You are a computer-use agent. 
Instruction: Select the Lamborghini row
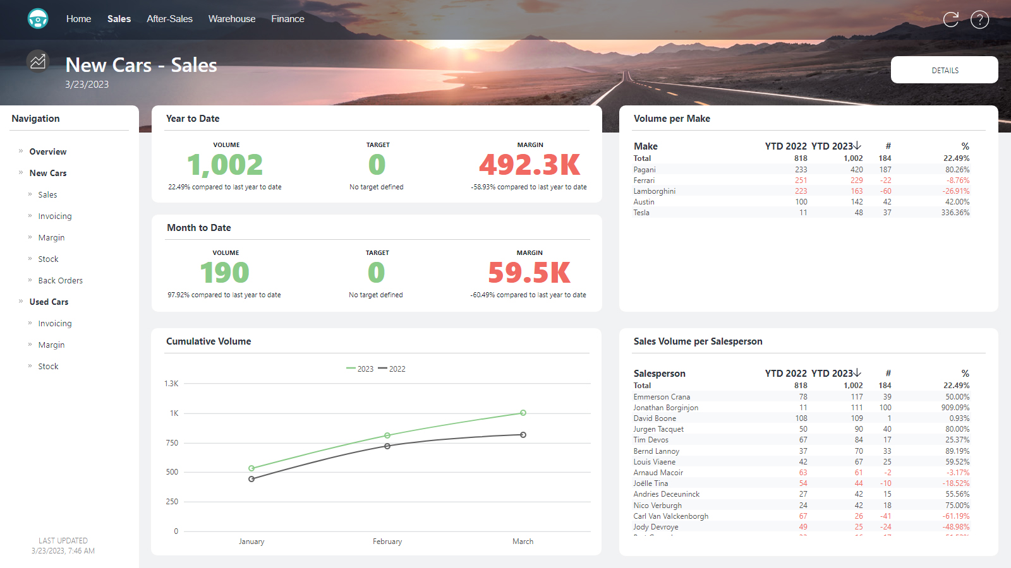pyautogui.click(x=801, y=191)
